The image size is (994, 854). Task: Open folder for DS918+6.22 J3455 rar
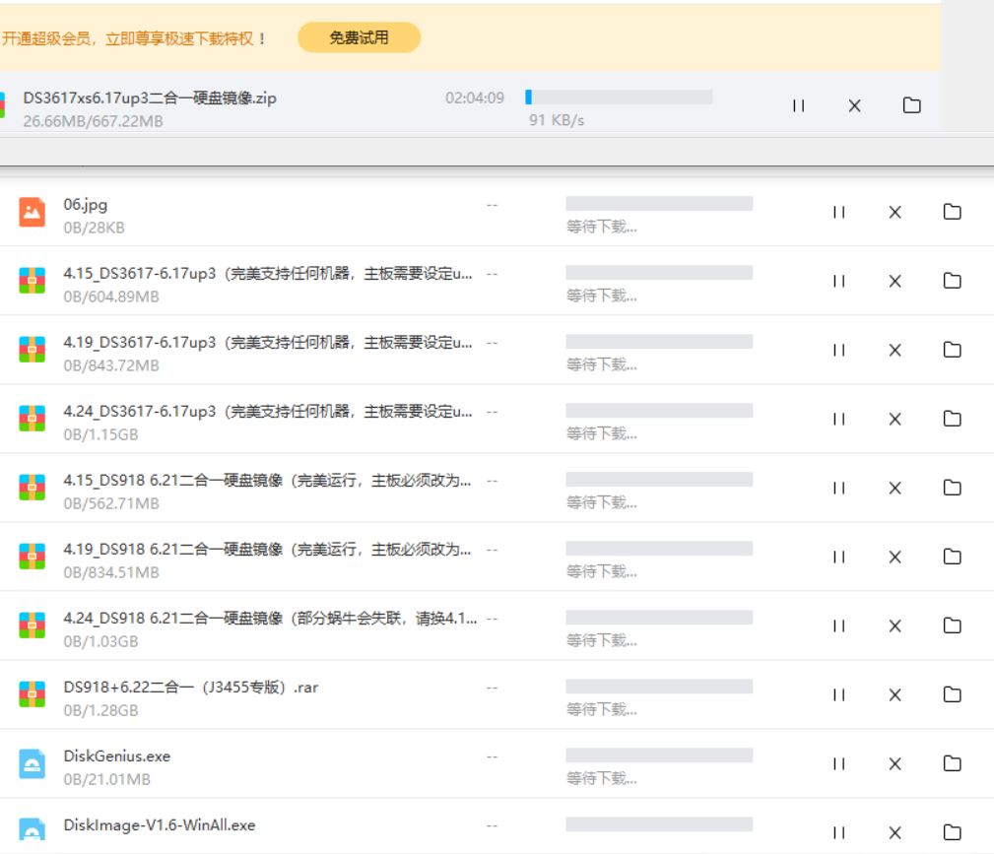click(953, 695)
